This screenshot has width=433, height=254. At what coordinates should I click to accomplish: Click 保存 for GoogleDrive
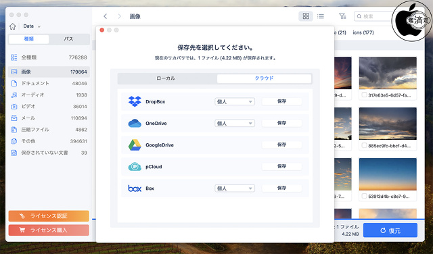coord(281,145)
